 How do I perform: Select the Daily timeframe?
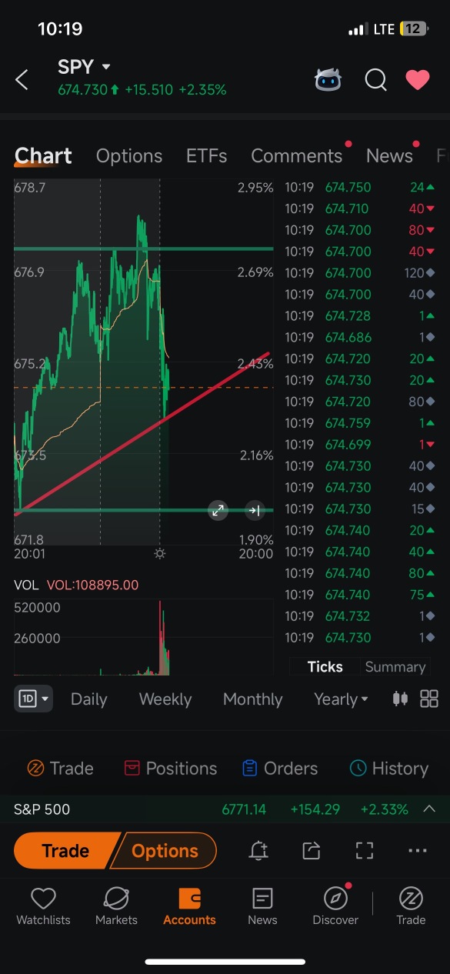(88, 699)
